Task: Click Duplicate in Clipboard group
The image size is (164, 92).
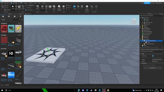Action: click(x=7, y=10)
